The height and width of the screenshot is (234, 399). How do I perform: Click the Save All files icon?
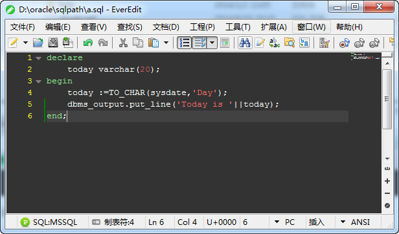(x=67, y=43)
